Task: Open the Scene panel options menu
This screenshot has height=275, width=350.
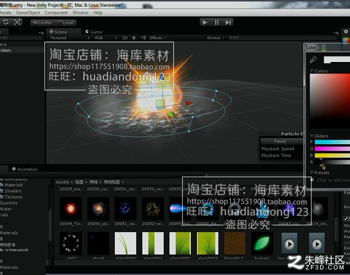Action: tap(336, 33)
